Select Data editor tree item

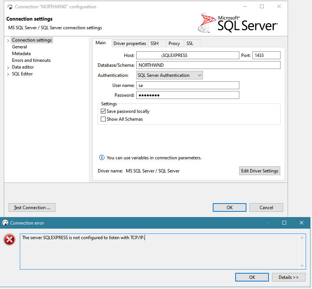click(23, 67)
